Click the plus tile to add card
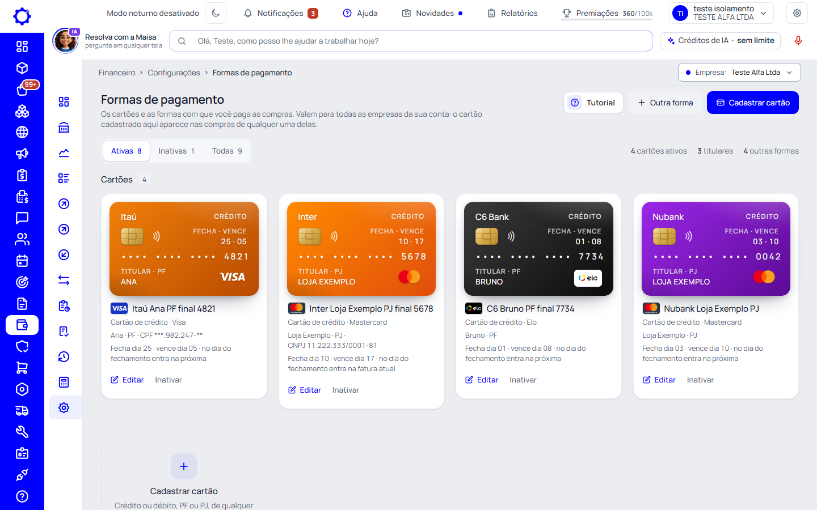This screenshot has width=817, height=510. (184, 466)
